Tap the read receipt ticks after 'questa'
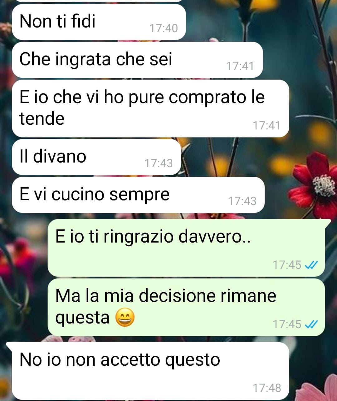337x401 pixels. click(x=311, y=324)
